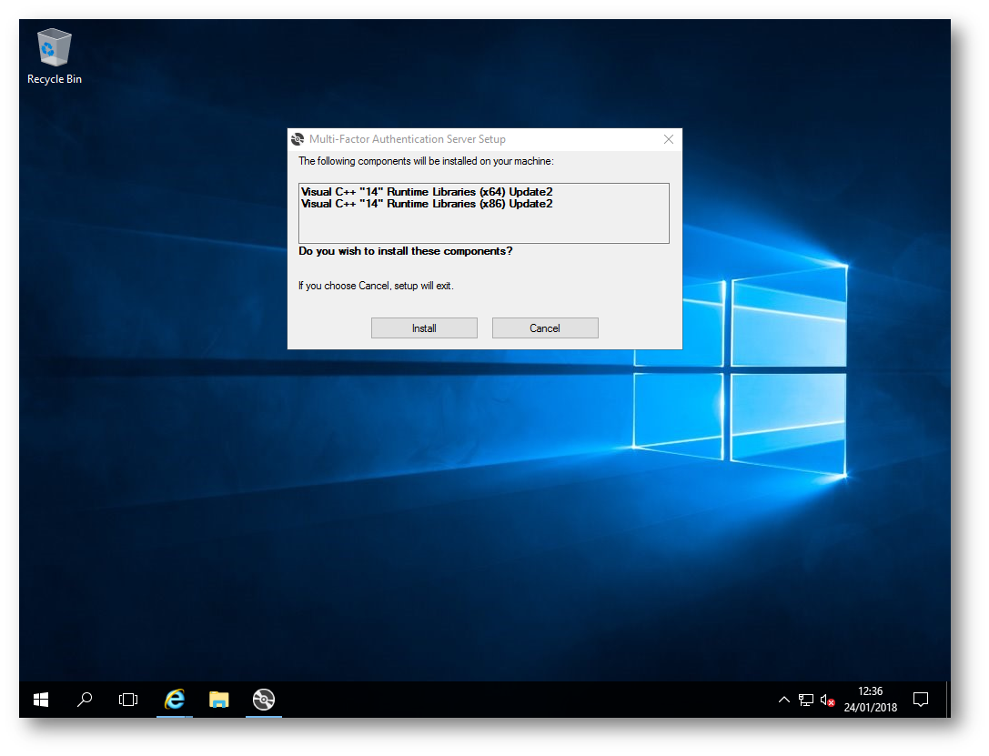Open the Recycle Bin desktop icon

coord(55,56)
